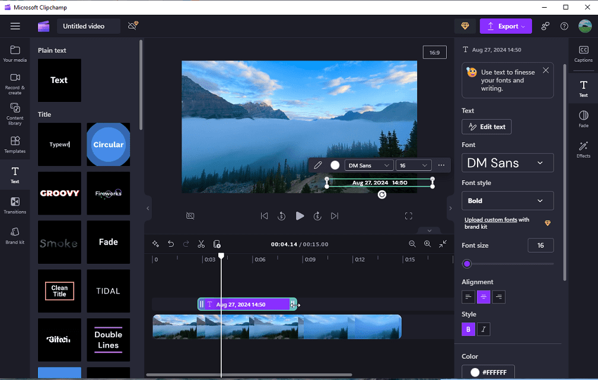Viewport: 598px width, 380px height.
Task: Select the Typewriter title style
Action: pos(59,145)
